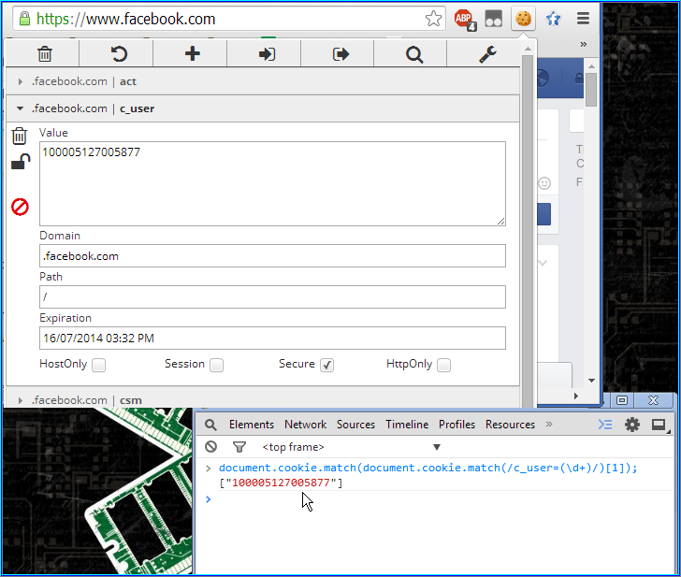Uncheck the Secure checkbox
Screen dimensions: 681x577
pyautogui.click(x=327, y=365)
